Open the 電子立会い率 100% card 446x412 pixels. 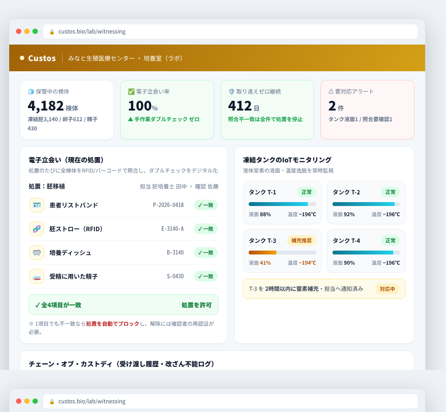(167, 110)
